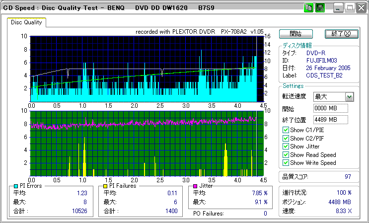Click the Jitter average 7.85 %

tap(260, 193)
